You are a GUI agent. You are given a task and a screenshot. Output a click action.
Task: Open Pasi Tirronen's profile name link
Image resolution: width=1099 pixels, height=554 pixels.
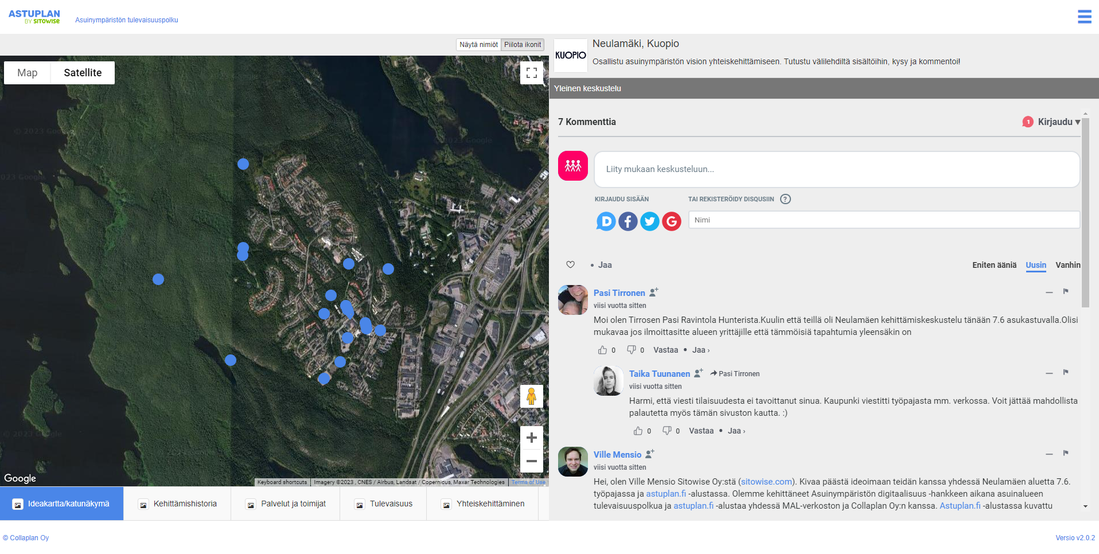pyautogui.click(x=619, y=293)
